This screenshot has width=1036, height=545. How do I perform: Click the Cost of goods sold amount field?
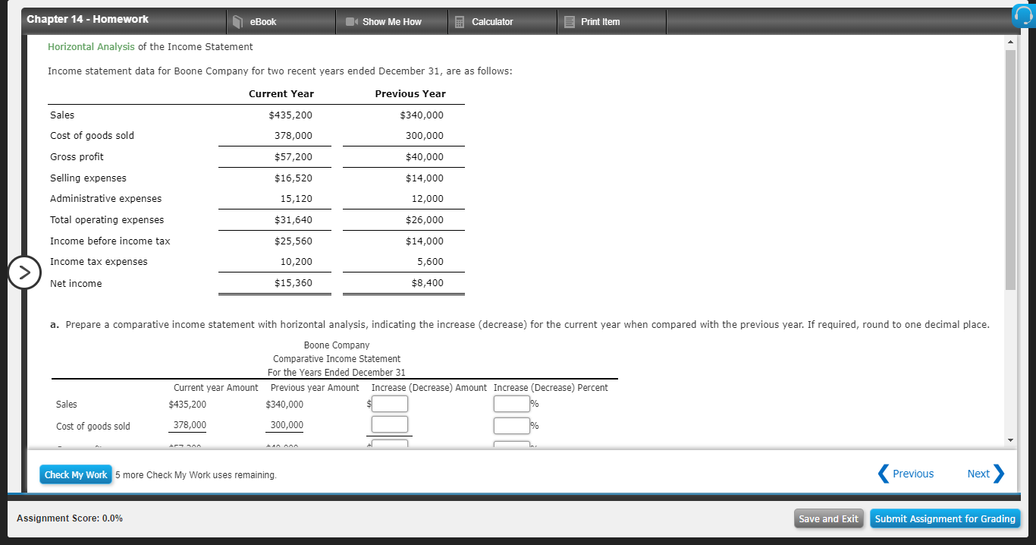tap(389, 424)
